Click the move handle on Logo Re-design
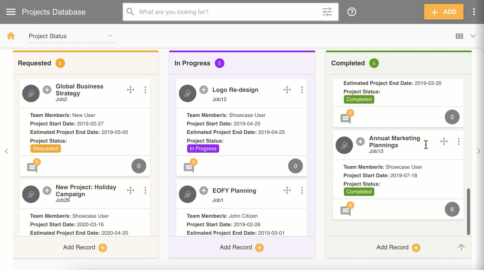 287,90
